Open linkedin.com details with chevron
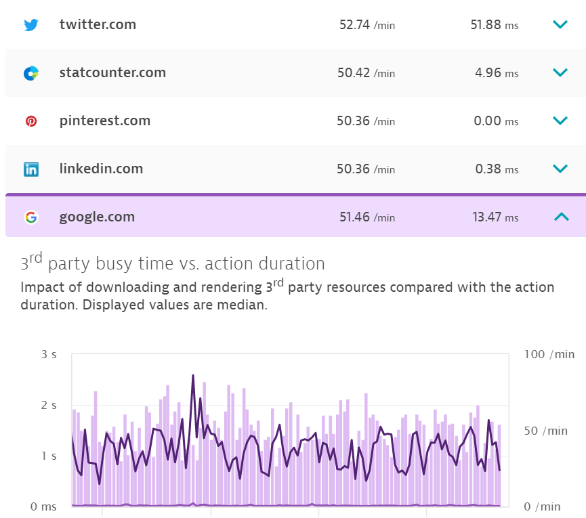This screenshot has height=518, width=586. coord(560,169)
